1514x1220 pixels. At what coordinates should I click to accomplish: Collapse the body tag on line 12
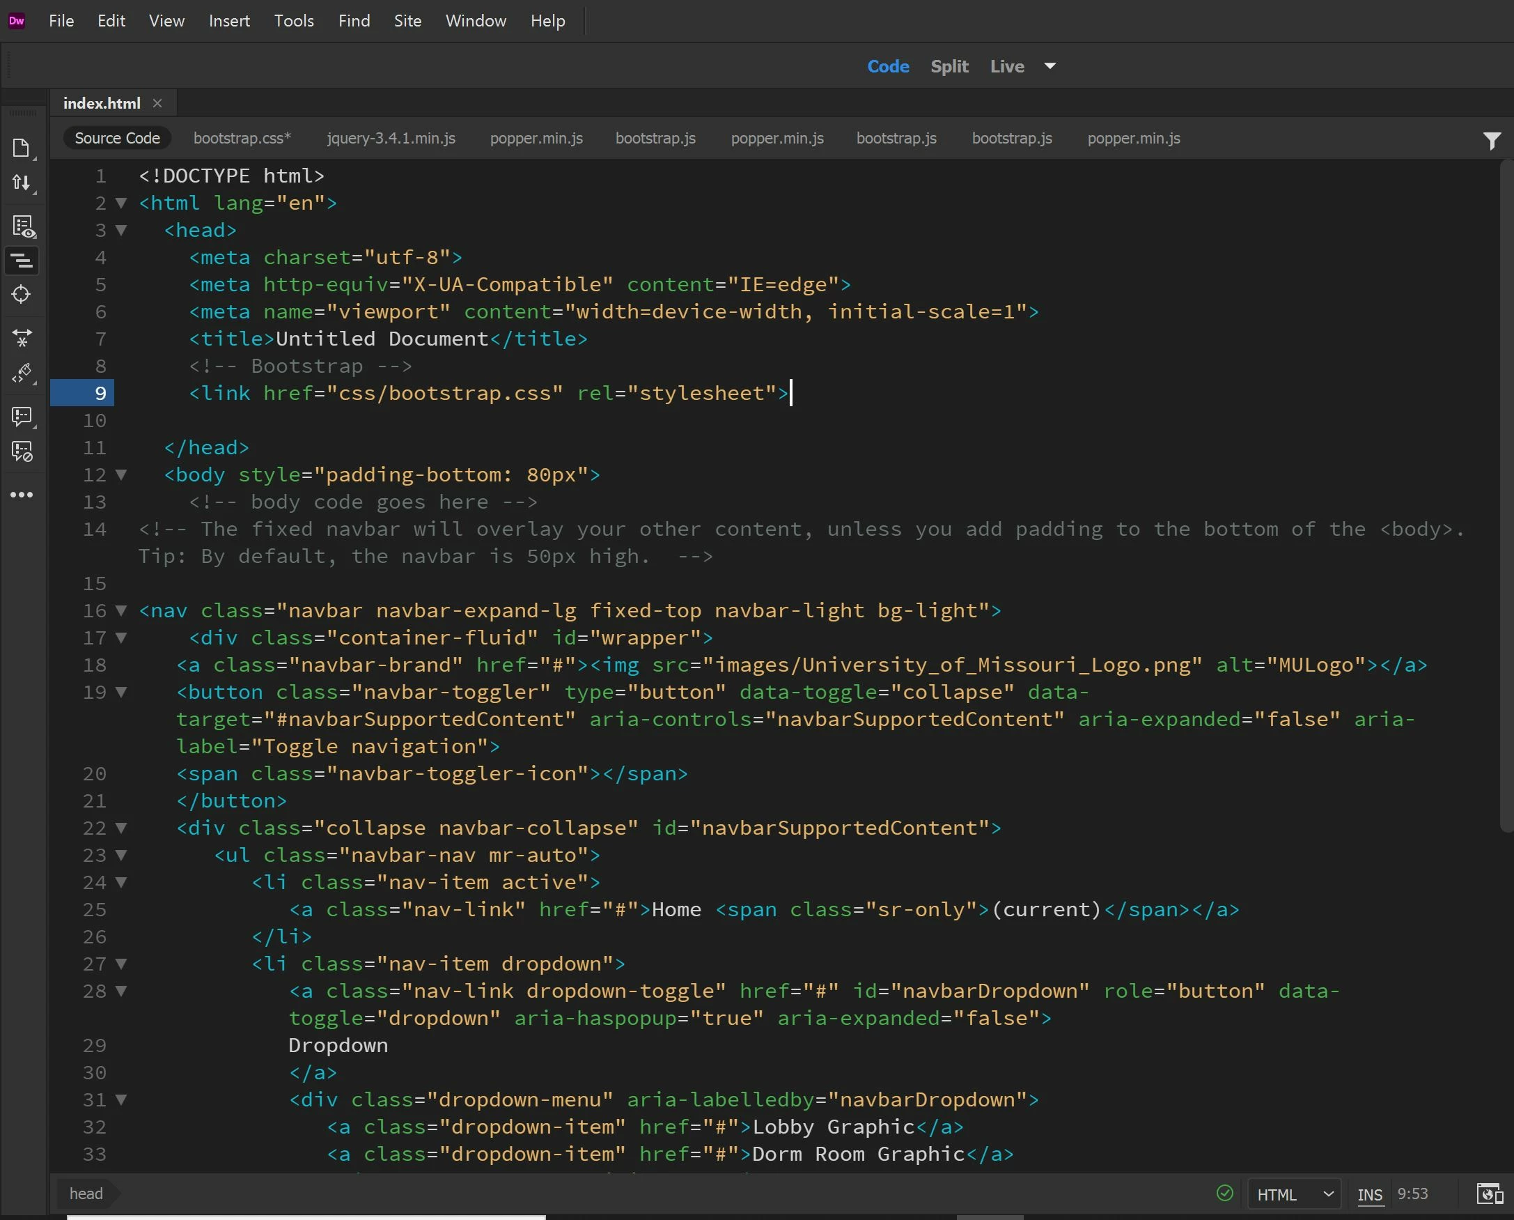121,475
